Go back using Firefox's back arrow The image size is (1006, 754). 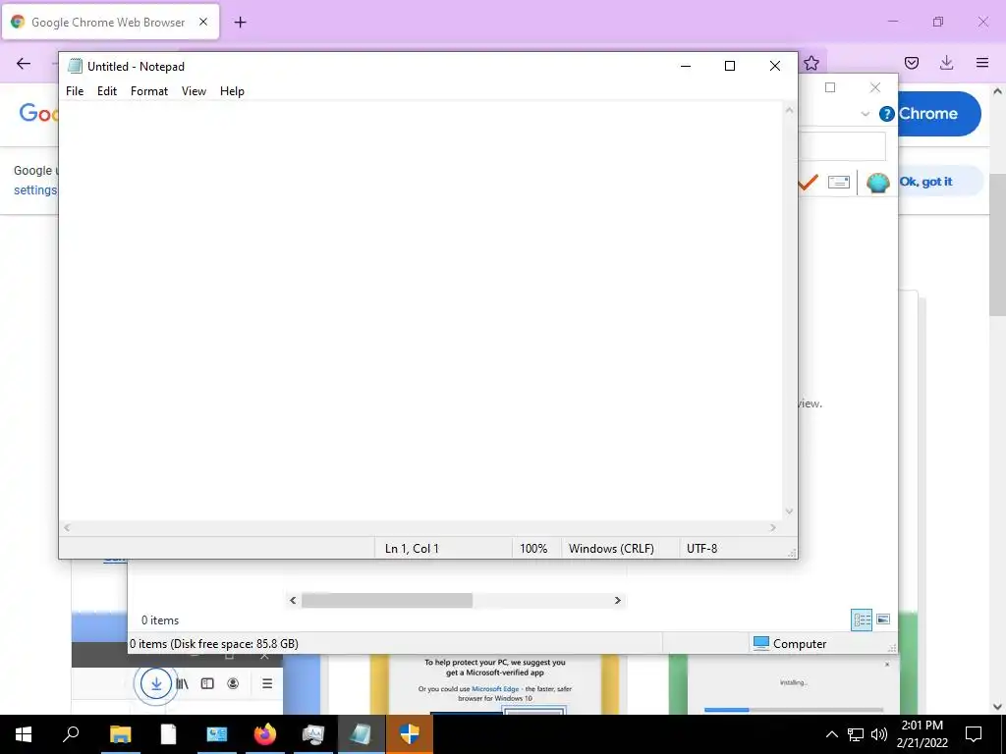[x=24, y=63]
